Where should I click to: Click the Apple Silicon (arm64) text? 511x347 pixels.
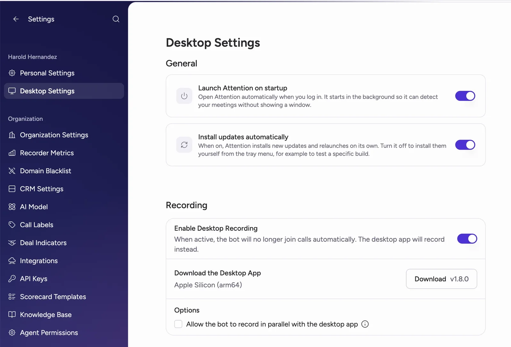(208, 285)
